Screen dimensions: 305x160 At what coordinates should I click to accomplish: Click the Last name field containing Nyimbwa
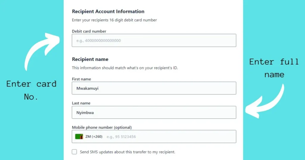coord(154,112)
